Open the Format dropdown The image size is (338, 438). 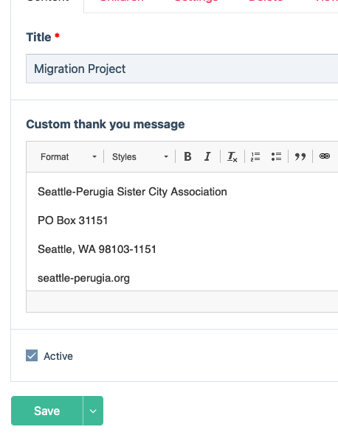pos(68,157)
